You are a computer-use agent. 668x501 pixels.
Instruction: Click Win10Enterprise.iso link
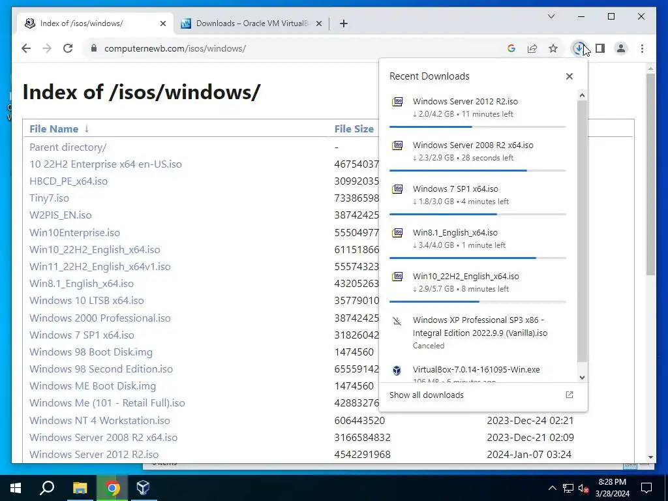(74, 233)
